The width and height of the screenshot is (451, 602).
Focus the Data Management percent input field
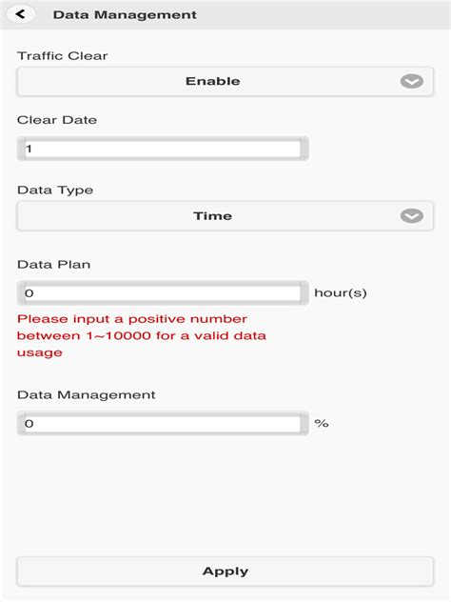[x=163, y=423]
